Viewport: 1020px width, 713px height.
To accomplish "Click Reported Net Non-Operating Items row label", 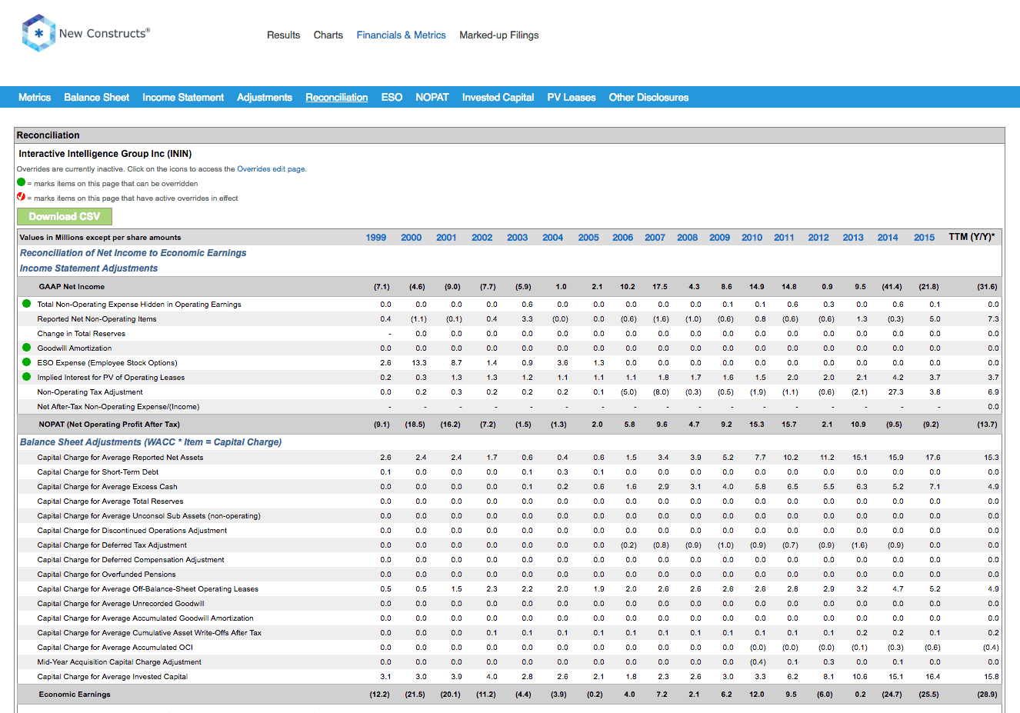I will [97, 319].
